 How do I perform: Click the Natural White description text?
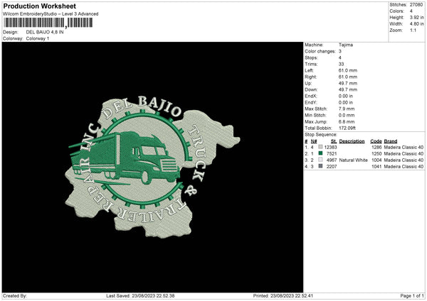[x=353, y=160]
